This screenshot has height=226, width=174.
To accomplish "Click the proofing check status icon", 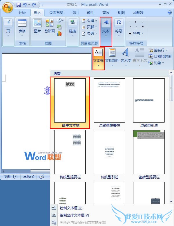I will coord(42,177).
